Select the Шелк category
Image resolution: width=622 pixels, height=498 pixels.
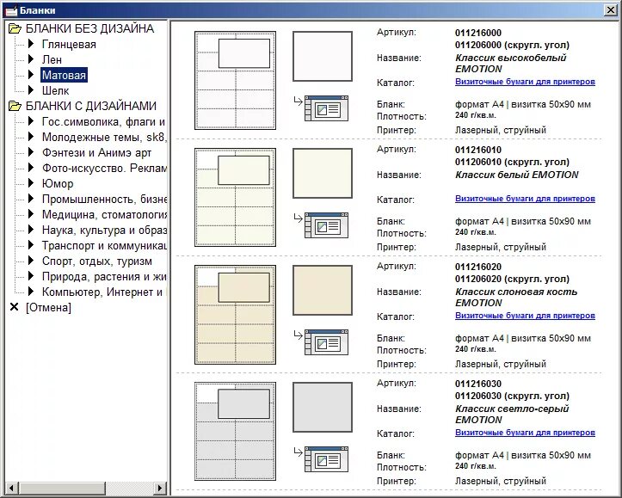[56, 91]
